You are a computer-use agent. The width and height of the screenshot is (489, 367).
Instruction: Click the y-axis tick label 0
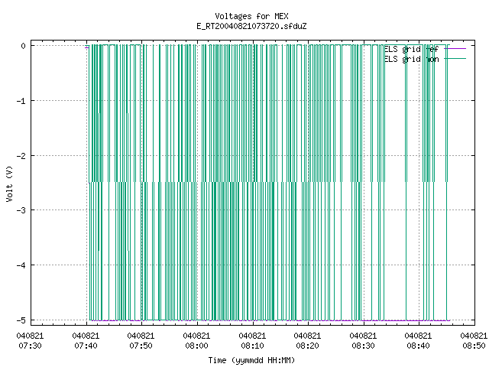tap(24, 46)
